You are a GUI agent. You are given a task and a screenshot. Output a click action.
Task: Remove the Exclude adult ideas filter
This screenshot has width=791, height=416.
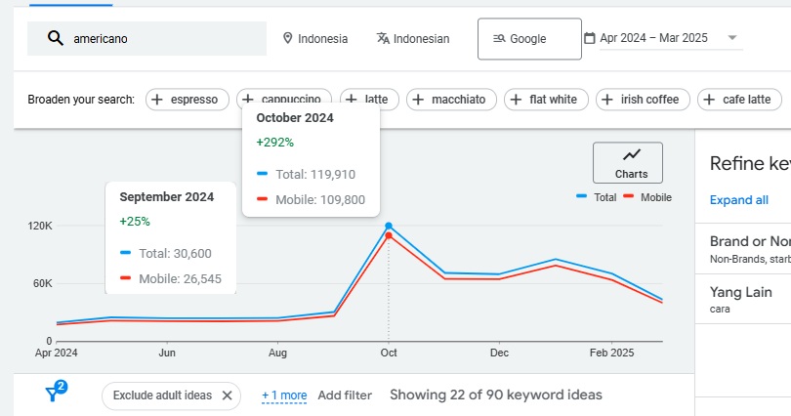(x=227, y=395)
